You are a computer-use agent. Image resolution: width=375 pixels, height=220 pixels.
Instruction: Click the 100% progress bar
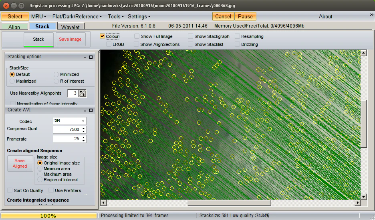49,216
